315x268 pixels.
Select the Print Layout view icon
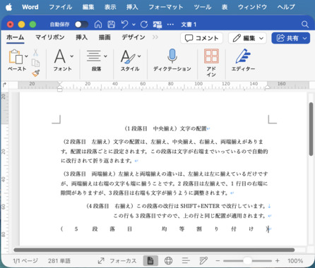pos(150,261)
